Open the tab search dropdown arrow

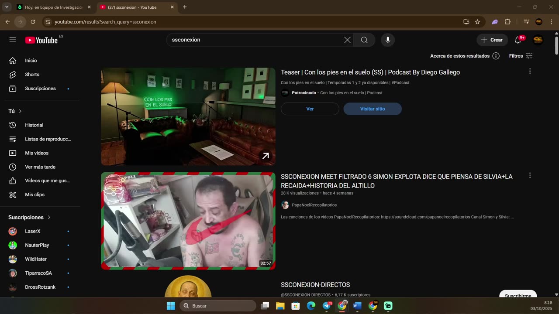point(7,7)
